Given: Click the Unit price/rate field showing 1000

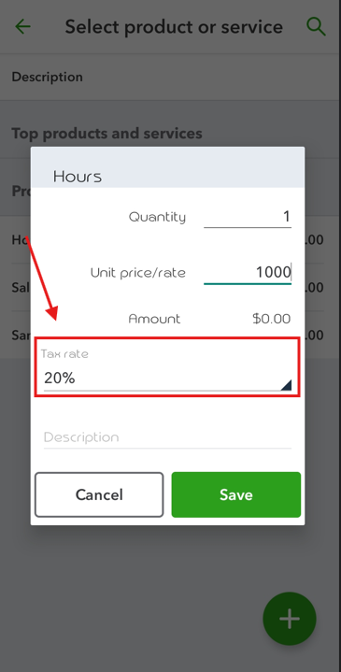Looking at the screenshot, I should (x=248, y=273).
